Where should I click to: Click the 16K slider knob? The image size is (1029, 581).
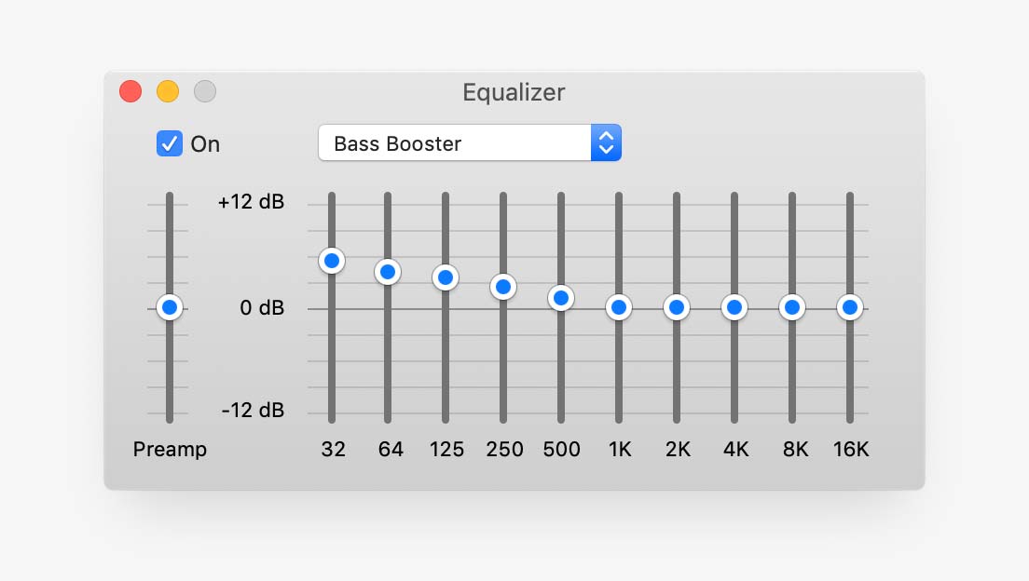tap(849, 307)
